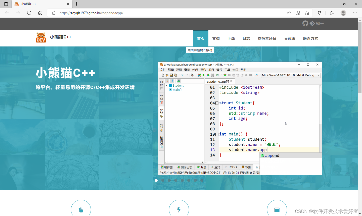Collapse the struct Student code fold
The height and width of the screenshot is (216, 362).
point(217,103)
